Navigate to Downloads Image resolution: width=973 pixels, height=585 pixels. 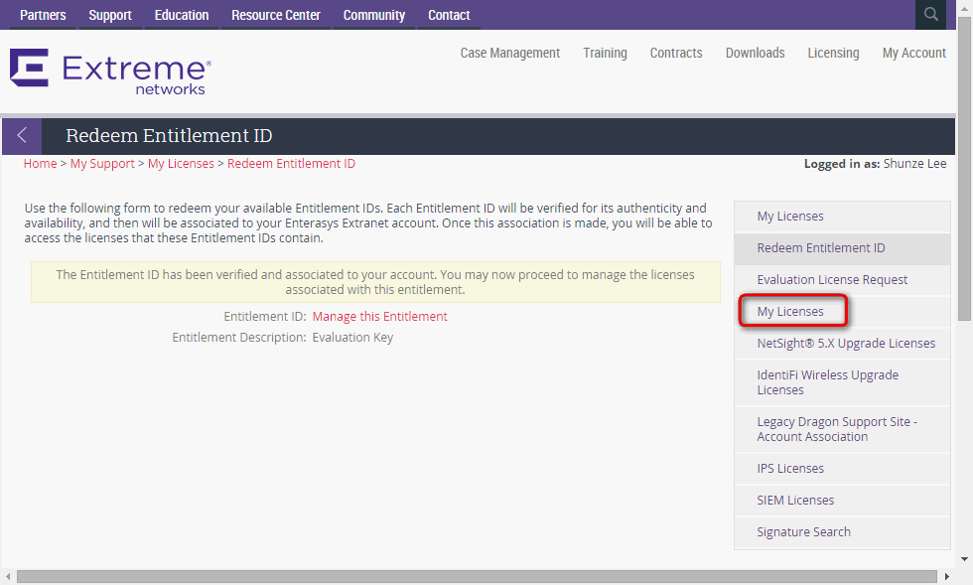click(756, 53)
